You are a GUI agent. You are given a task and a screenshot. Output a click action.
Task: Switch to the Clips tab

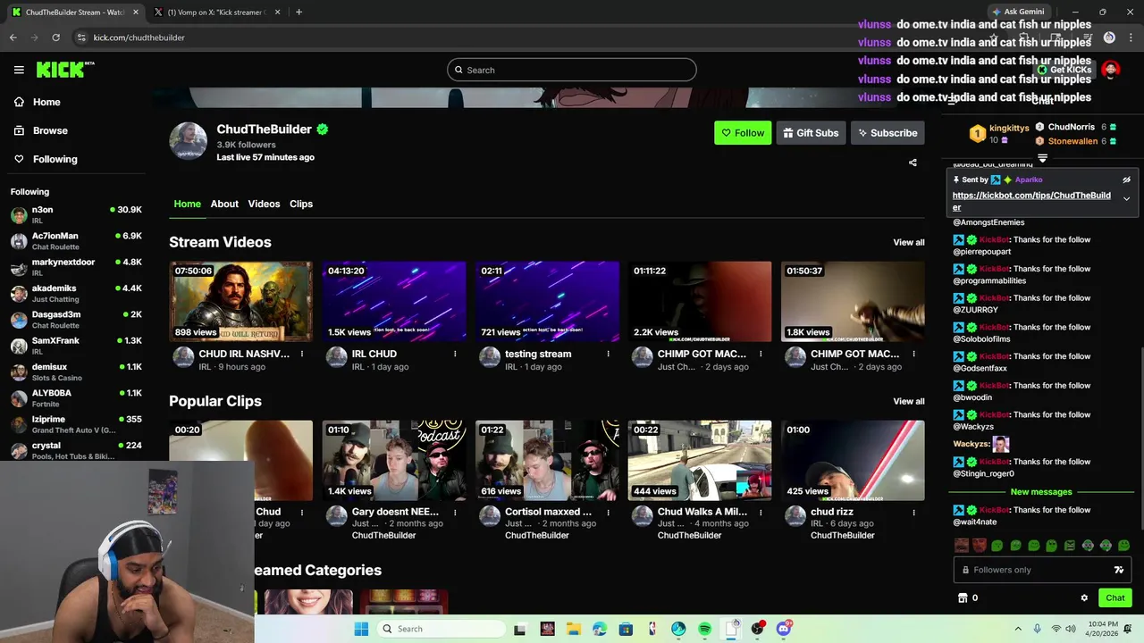coord(301,204)
